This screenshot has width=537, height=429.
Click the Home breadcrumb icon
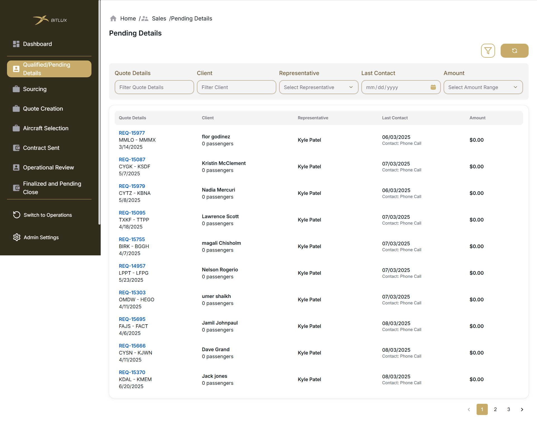[113, 18]
